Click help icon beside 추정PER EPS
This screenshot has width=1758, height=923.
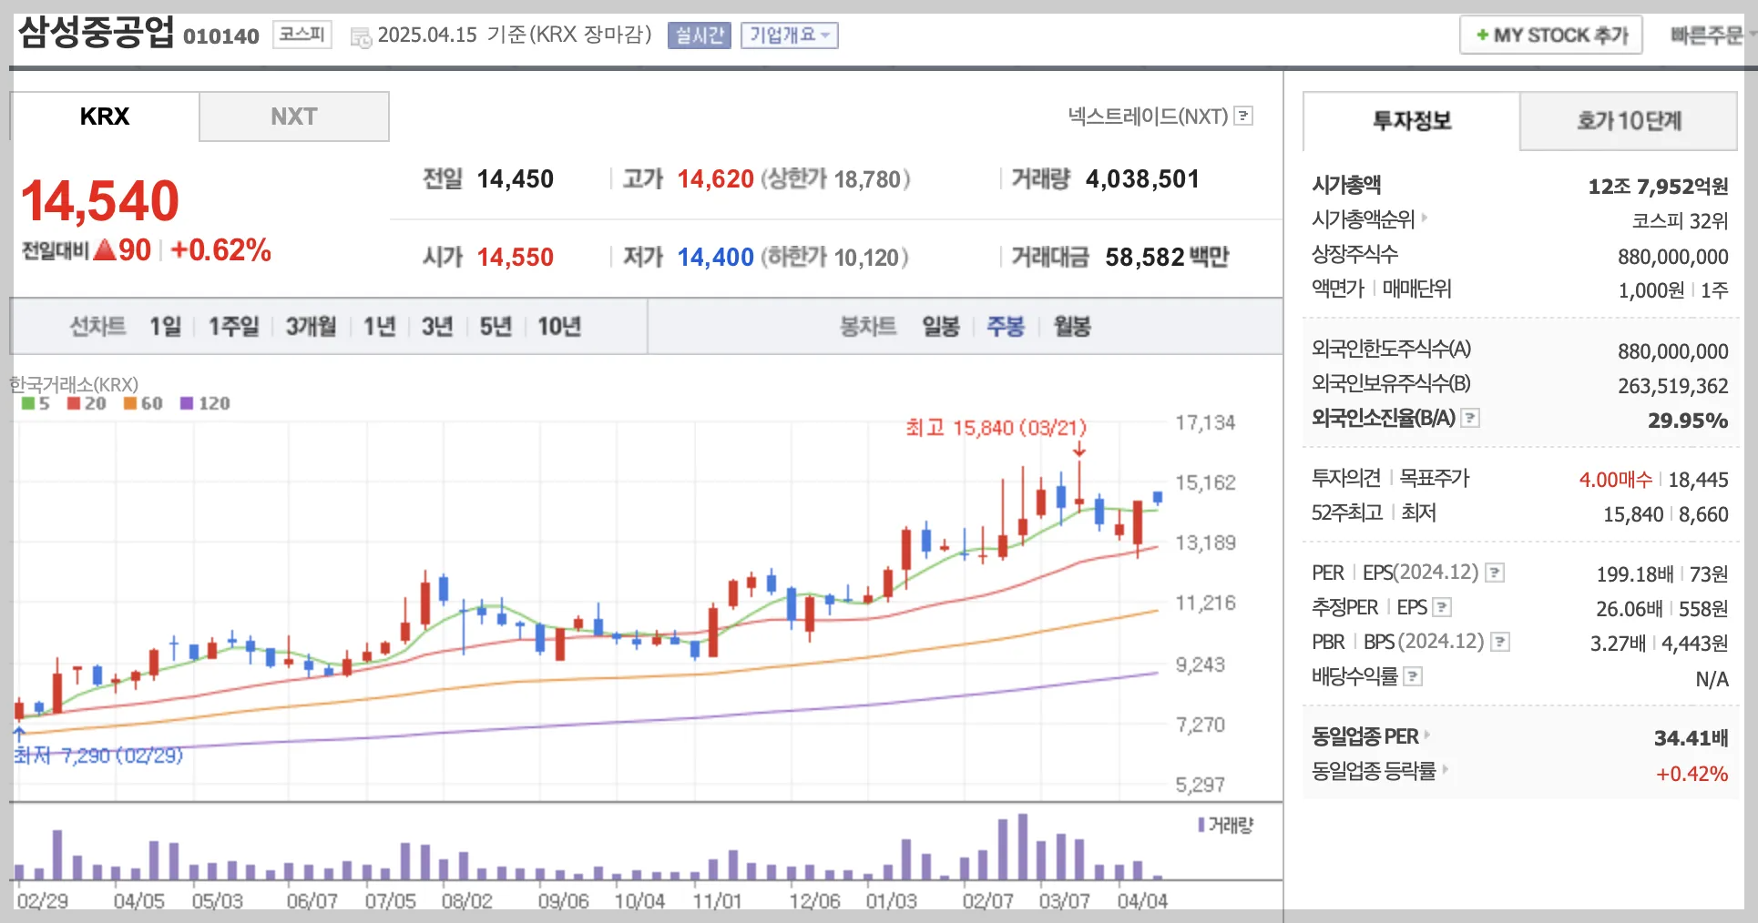1442,607
